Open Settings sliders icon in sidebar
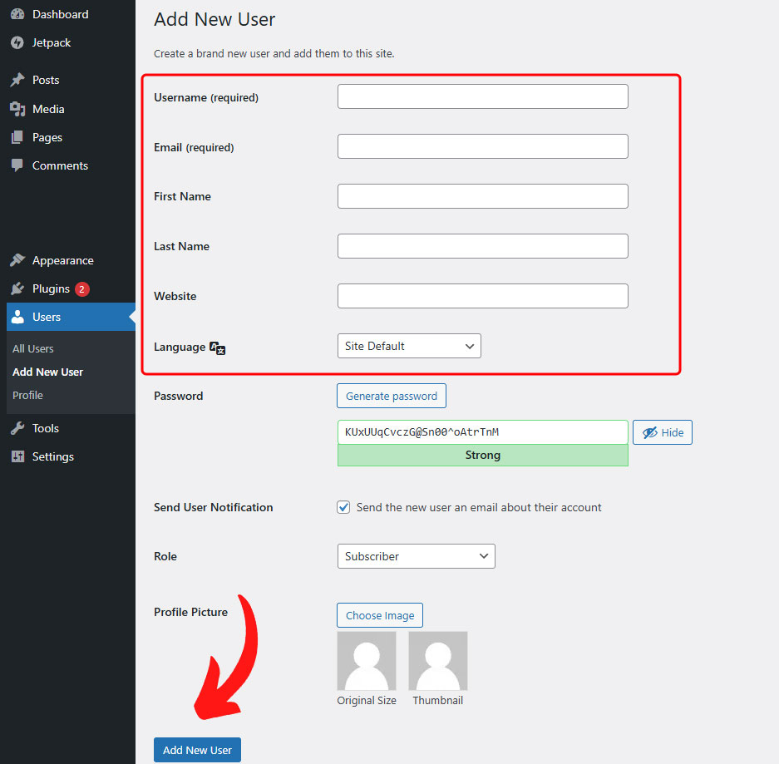Viewport: 779px width, 764px height. [17, 456]
